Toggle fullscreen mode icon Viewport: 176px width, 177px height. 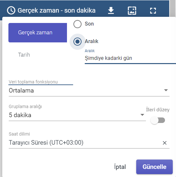(x=153, y=11)
